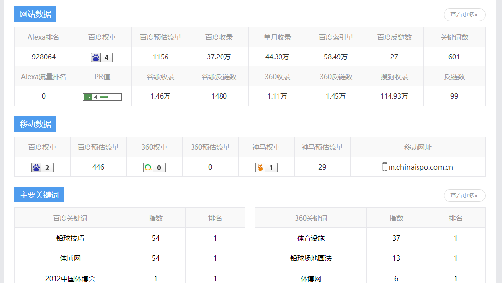Click the 体育设施 index value 37
The width and height of the screenshot is (502, 283).
tap(396, 238)
